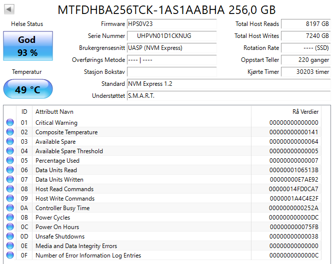334x264 pixels.
Task: Click status orb beside Composite Temperature
Action: coord(10,132)
